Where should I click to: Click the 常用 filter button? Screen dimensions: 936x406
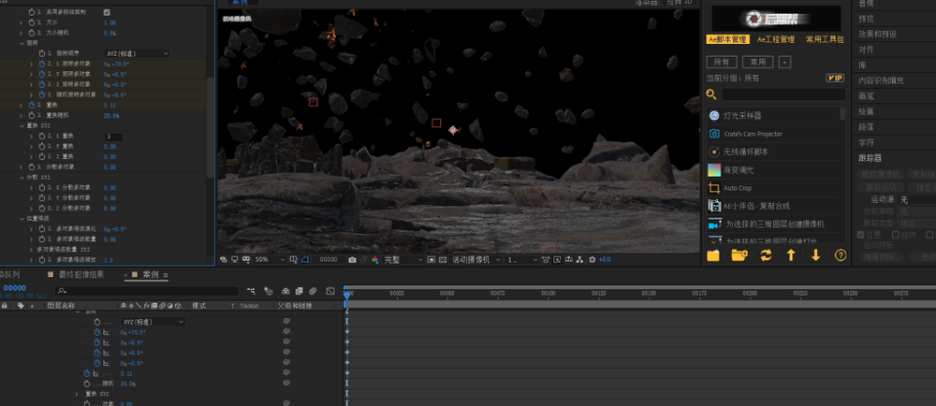757,62
